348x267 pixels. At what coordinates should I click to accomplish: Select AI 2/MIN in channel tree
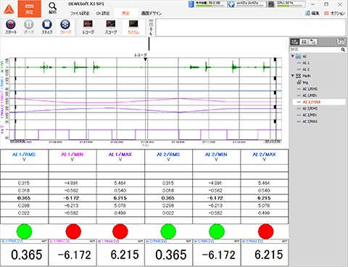(310, 115)
